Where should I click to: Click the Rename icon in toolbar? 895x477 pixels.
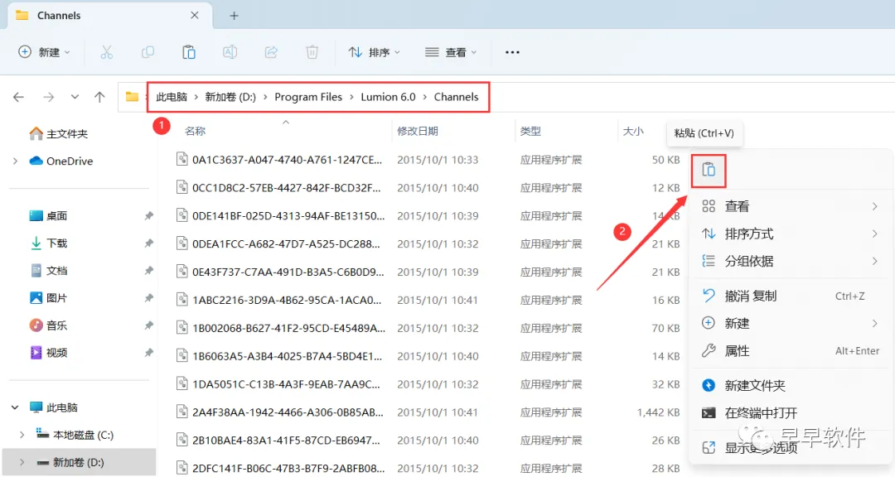coord(230,52)
